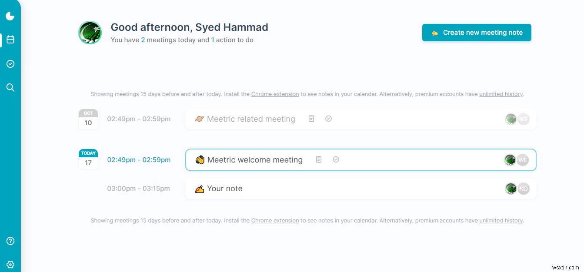Click the avatar next to the greeting

[90, 32]
